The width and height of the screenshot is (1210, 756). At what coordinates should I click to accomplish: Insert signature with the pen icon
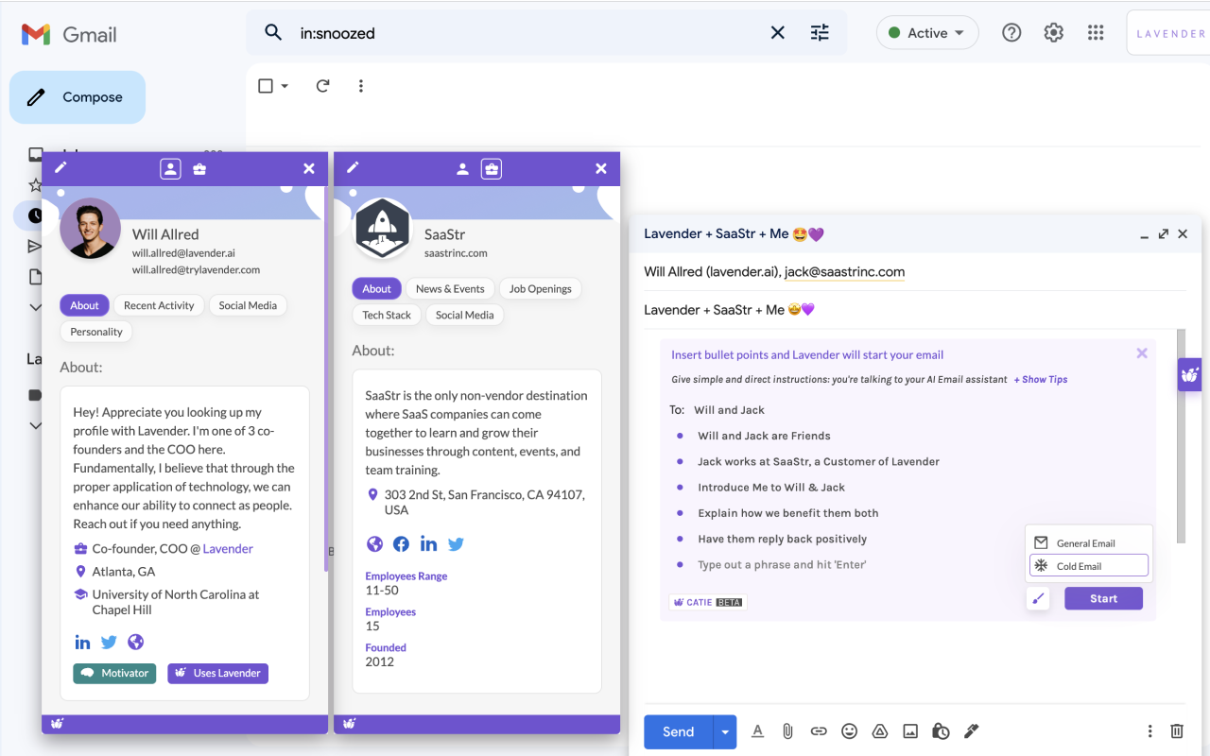[x=971, y=731]
